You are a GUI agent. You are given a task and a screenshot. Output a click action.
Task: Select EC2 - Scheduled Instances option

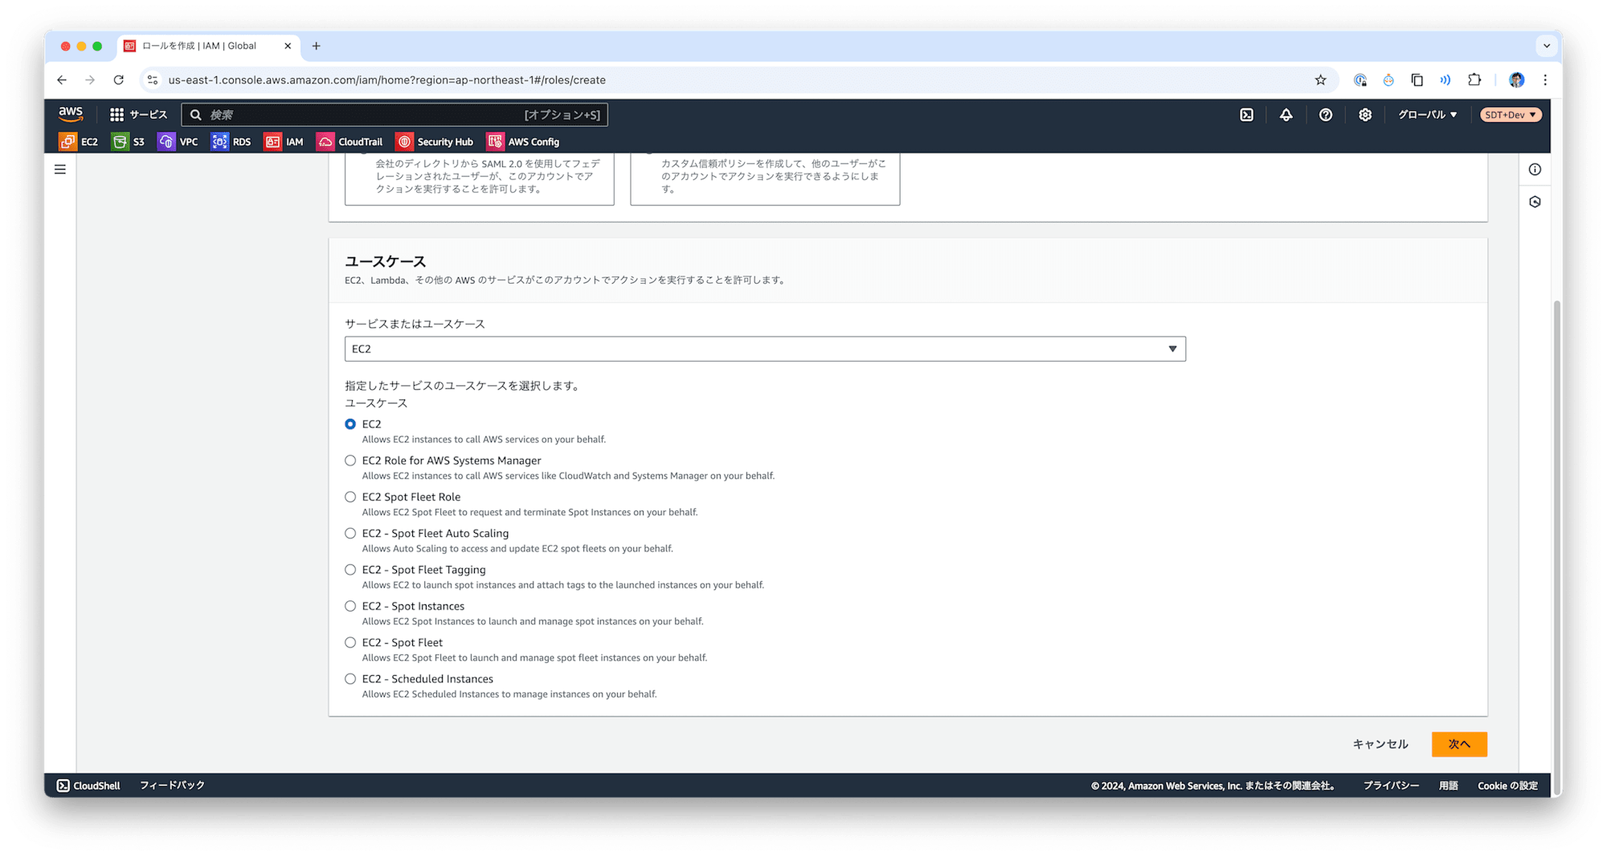[350, 678]
